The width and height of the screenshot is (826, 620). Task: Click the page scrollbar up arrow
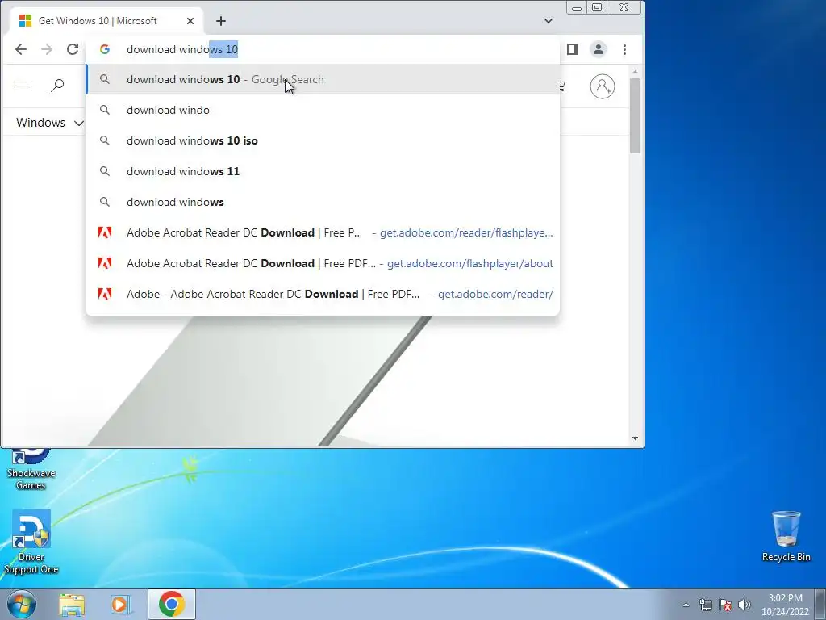(x=636, y=72)
